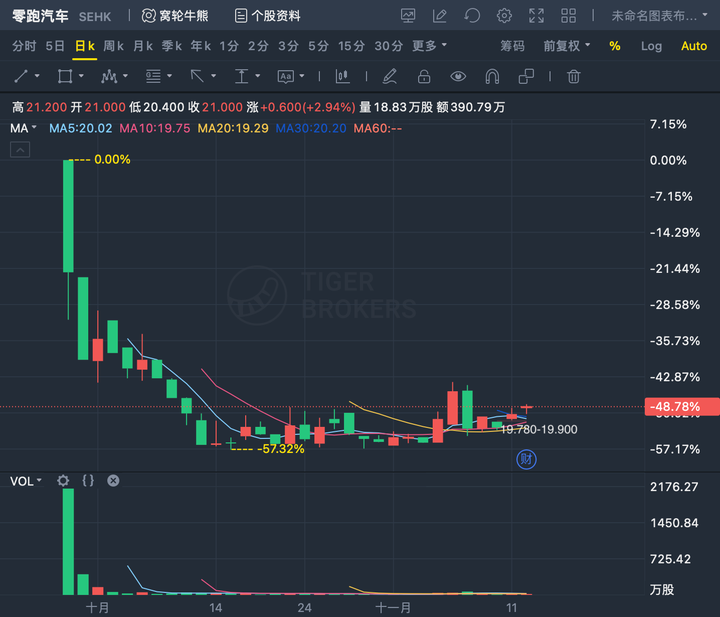720x617 pixels.
Task: Toggle drawings visibility eye icon
Action: tap(458, 76)
